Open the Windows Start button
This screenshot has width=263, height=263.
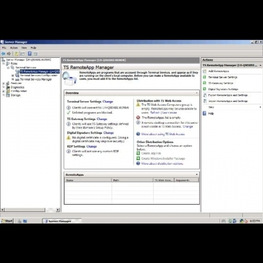tap(7, 221)
